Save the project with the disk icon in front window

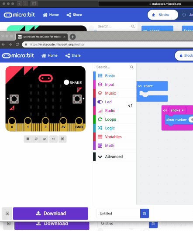coord(145,214)
